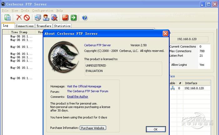Select the last May 06 log entry
Screen dimensions: 219x135
[21, 78]
